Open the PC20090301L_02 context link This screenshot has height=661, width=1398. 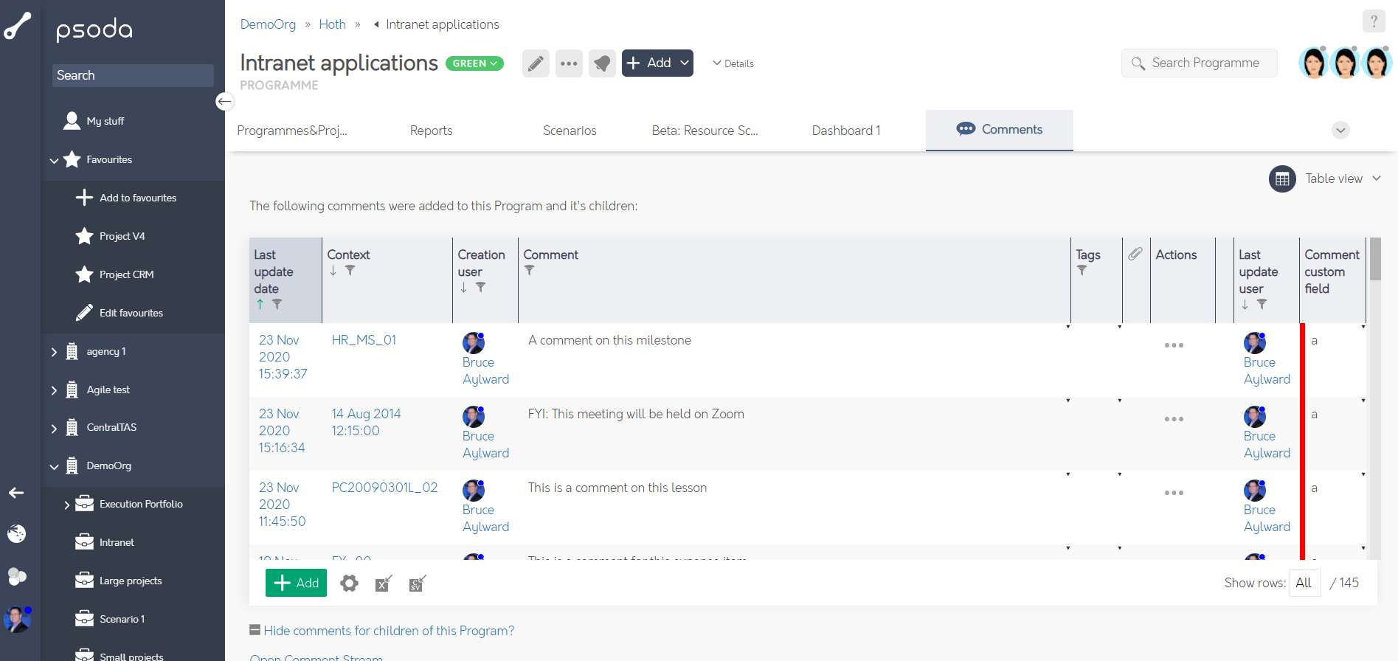(384, 488)
